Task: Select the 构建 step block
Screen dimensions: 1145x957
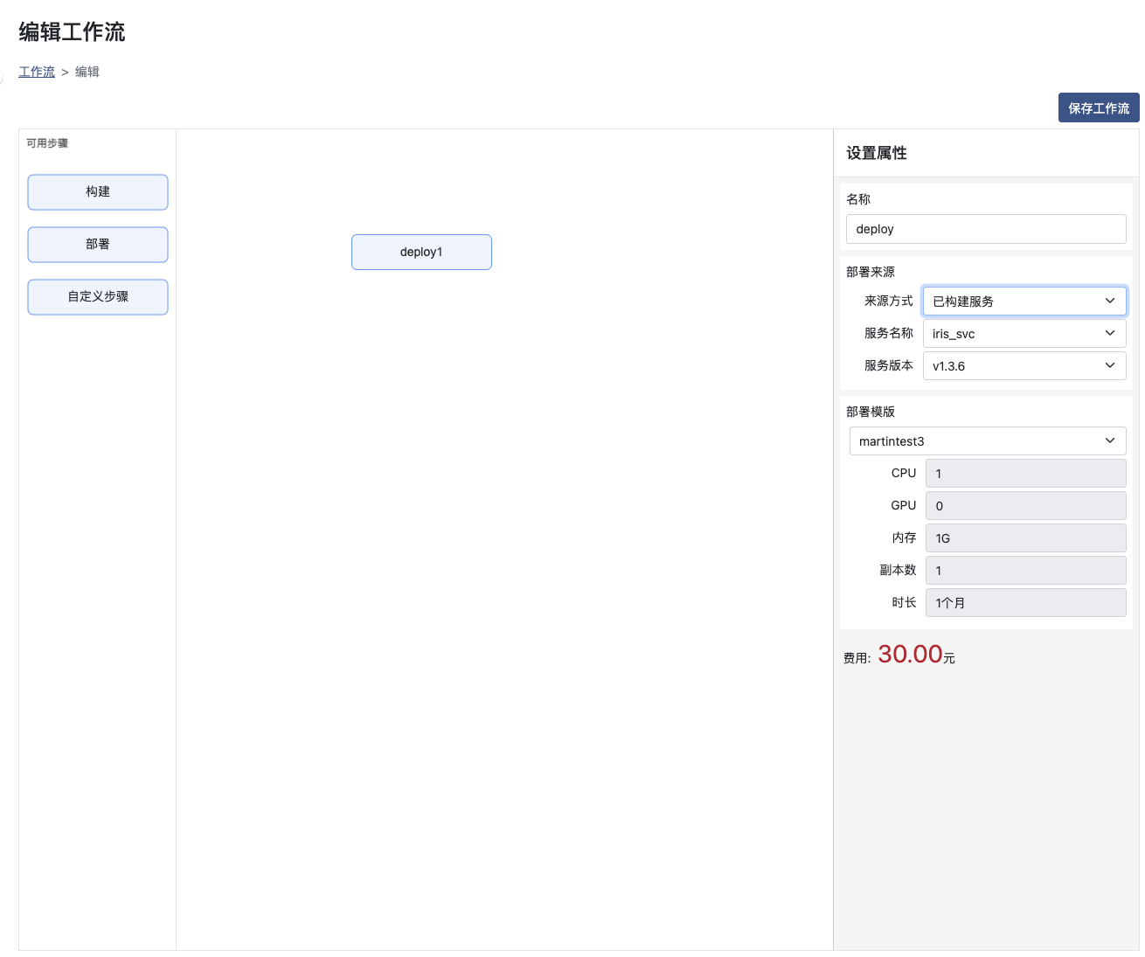Action: pyautogui.click(x=98, y=192)
